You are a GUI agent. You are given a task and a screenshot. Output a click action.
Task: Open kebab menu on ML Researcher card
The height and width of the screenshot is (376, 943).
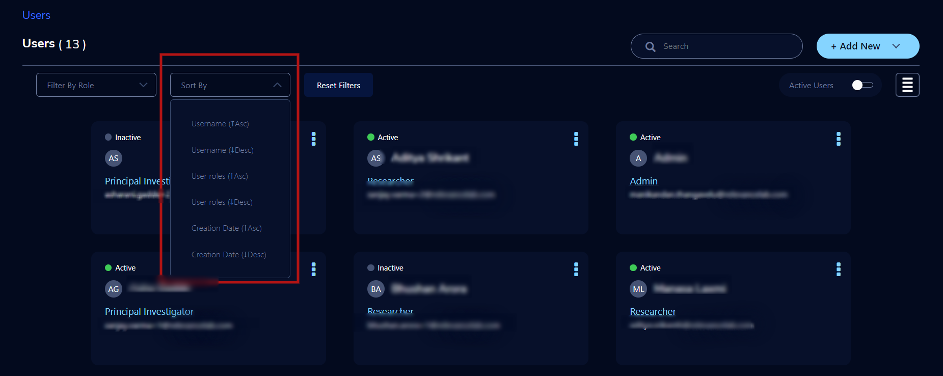point(838,269)
